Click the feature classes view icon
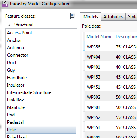137x138 pixels. [73, 16]
